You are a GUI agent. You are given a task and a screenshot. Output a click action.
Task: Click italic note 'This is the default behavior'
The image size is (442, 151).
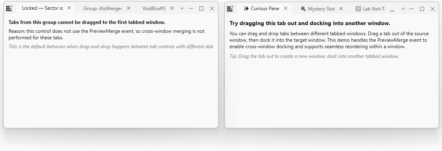[111, 47]
